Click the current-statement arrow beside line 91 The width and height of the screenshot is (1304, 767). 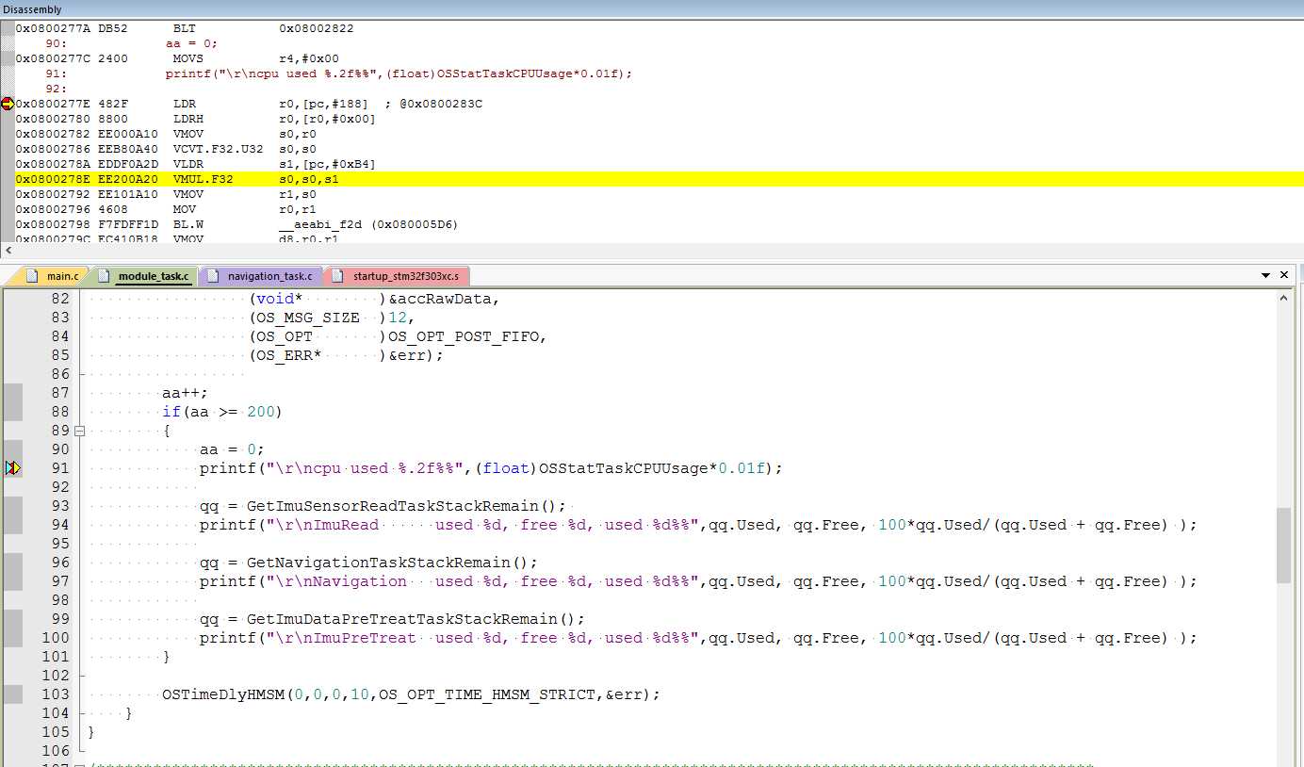pos(12,468)
